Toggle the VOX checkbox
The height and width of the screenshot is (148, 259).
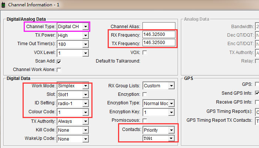point(145,53)
